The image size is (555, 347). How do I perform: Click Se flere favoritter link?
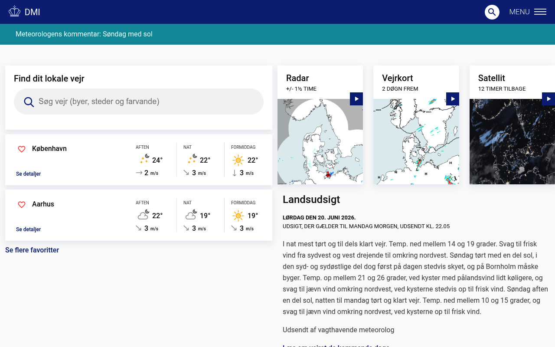coord(32,250)
